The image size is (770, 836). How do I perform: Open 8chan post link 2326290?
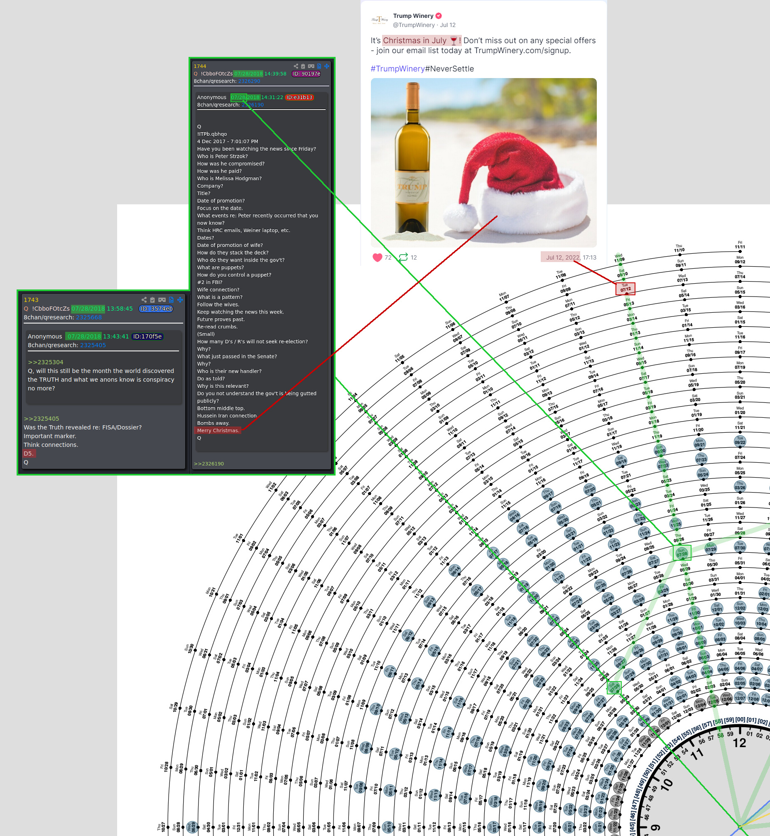coord(249,81)
